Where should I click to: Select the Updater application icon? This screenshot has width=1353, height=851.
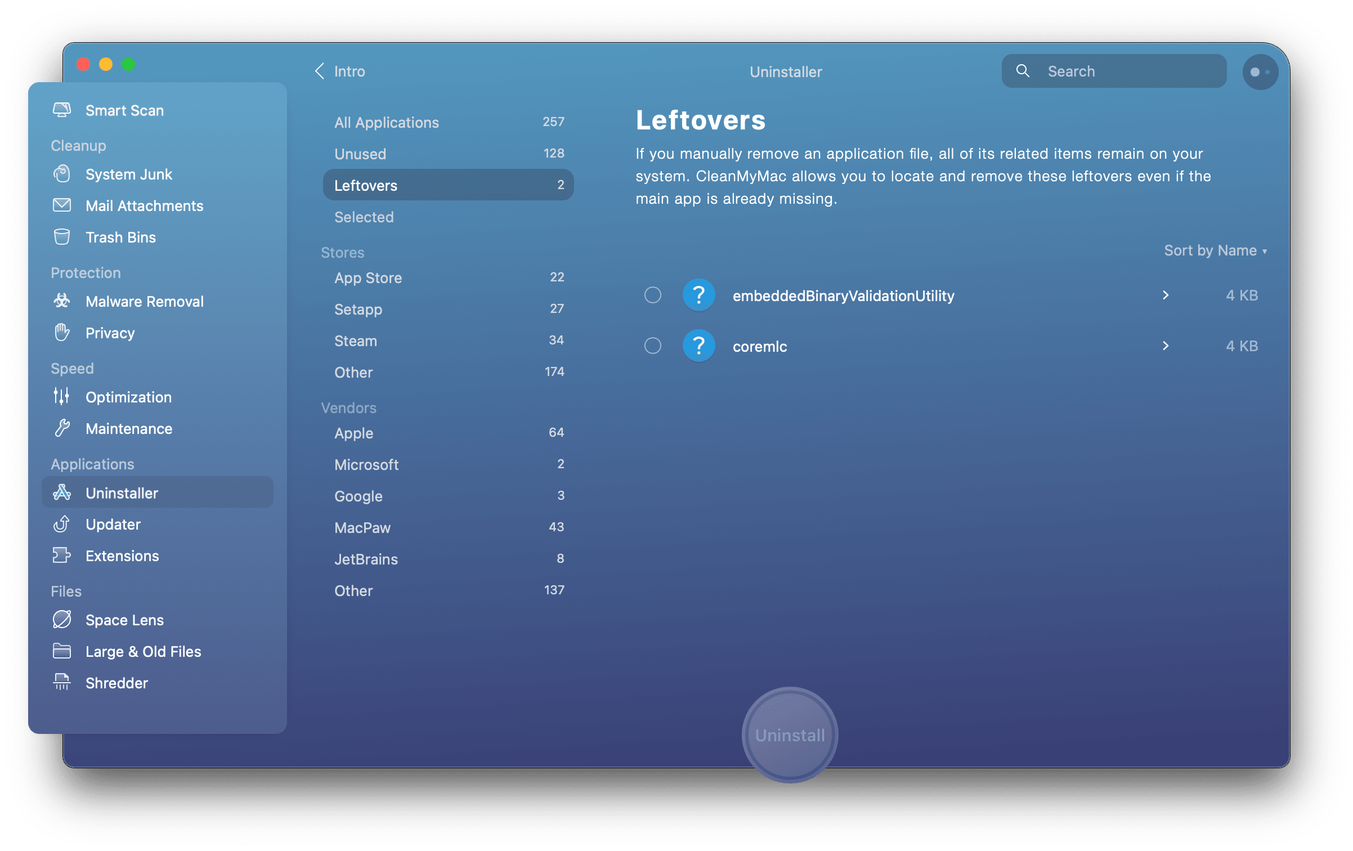tap(62, 523)
